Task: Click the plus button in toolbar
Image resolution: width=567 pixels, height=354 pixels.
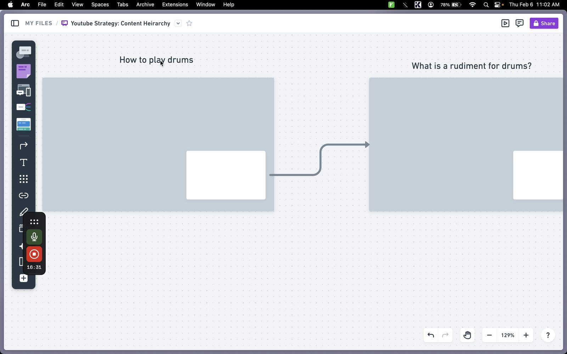Action: point(24,278)
